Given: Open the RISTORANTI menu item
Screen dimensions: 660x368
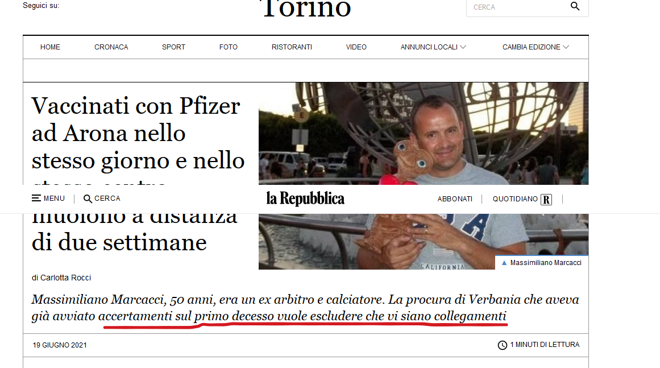Looking at the screenshot, I should point(292,47).
